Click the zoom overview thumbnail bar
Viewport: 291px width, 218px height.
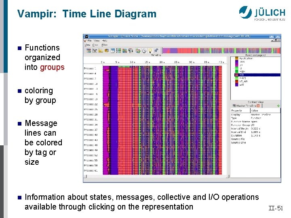[221, 50]
